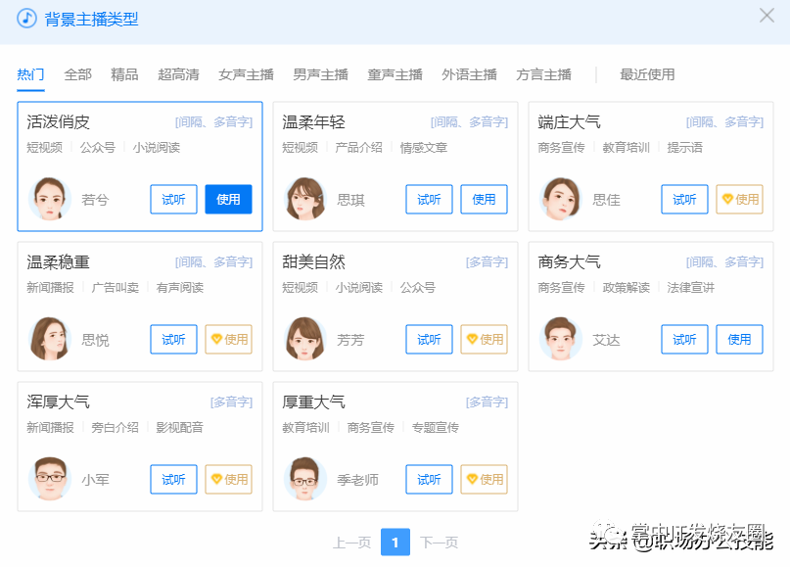Click [间隔、多音字] label on 活泼俏皮 card

click(213, 122)
